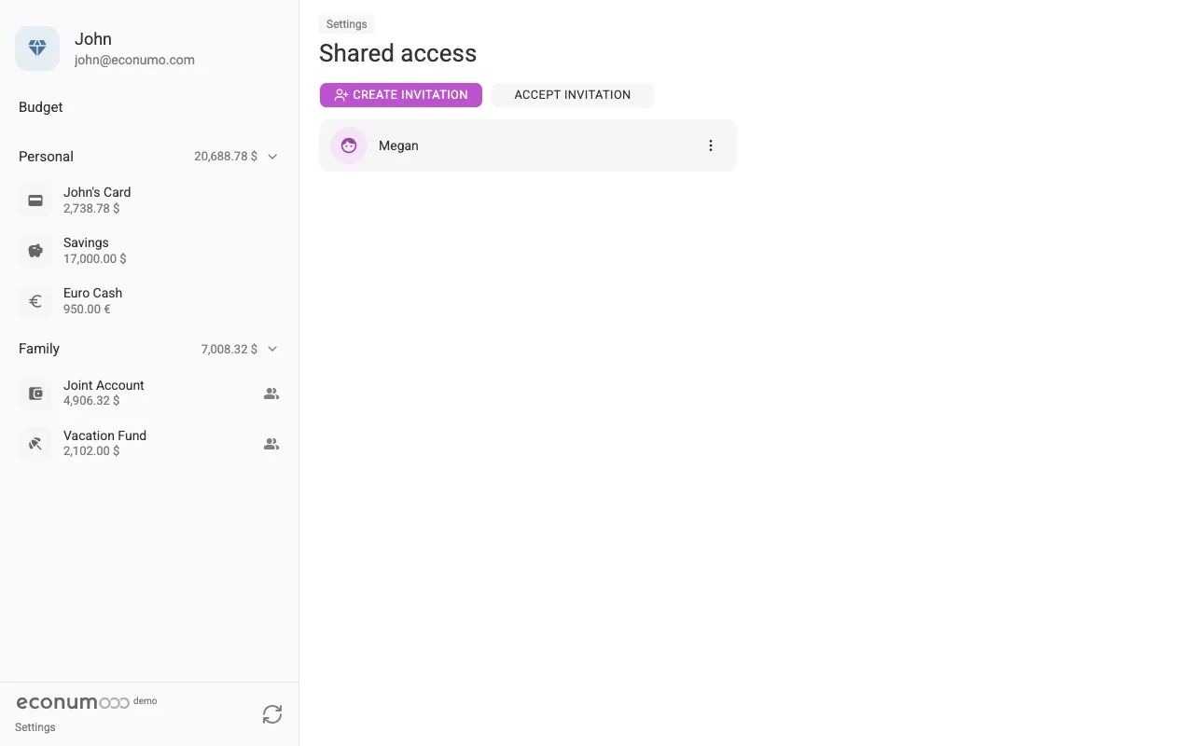1194x746 pixels.
Task: Click the wallet icon for Joint Account
Action: click(35, 394)
